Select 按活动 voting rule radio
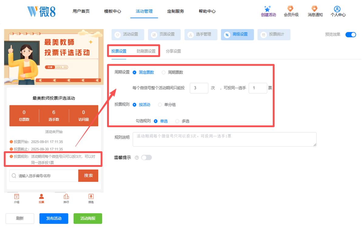This screenshot has width=364, height=235. [135, 105]
